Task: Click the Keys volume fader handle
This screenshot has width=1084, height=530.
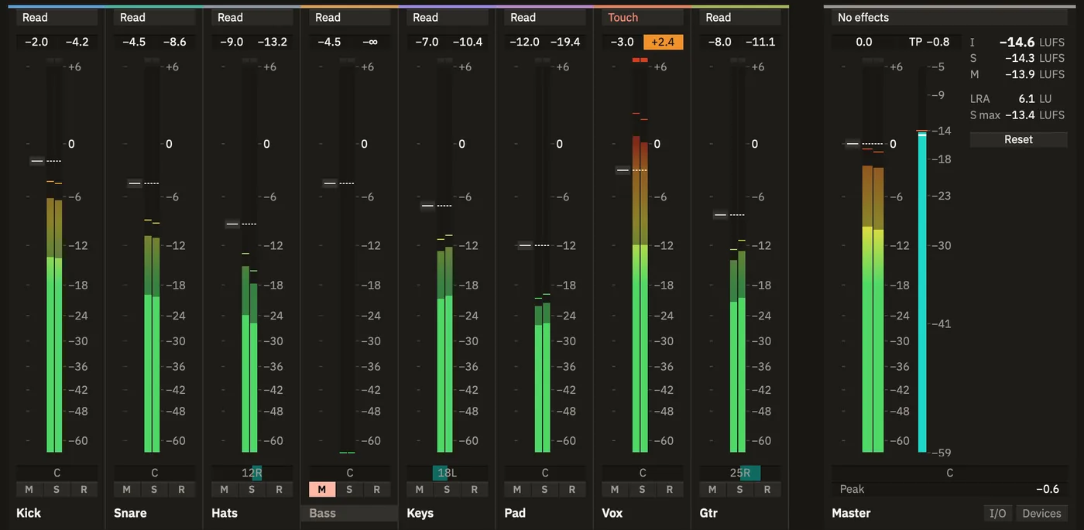Action: (x=427, y=206)
